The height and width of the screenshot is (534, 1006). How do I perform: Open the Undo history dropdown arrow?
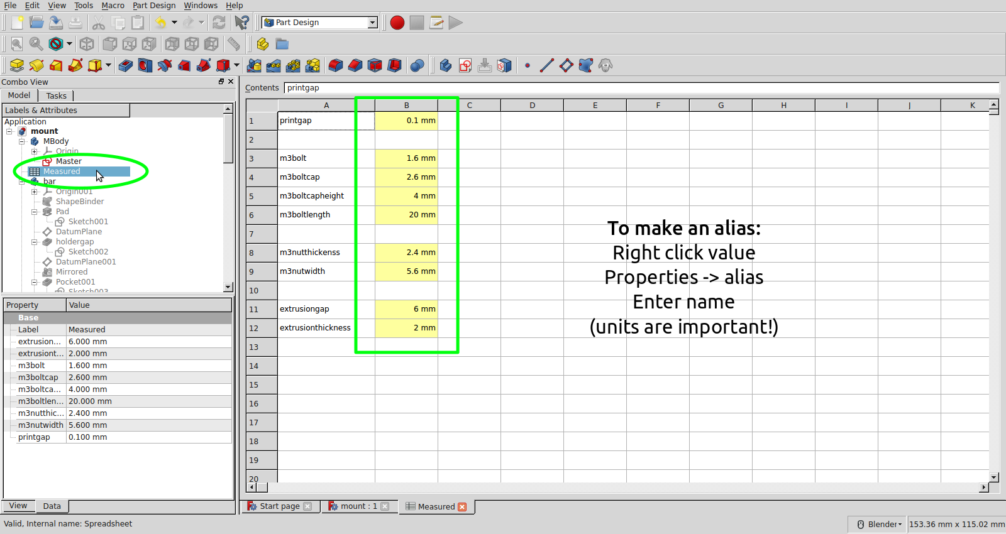click(x=174, y=23)
